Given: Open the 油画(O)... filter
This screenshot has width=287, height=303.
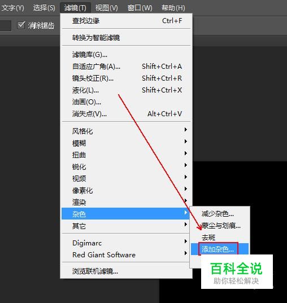Looking at the screenshot, I should click(x=126, y=102).
